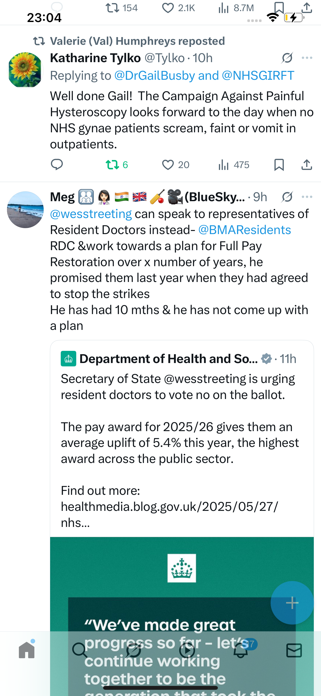
Task: Open the Home tab
Action: (27, 650)
